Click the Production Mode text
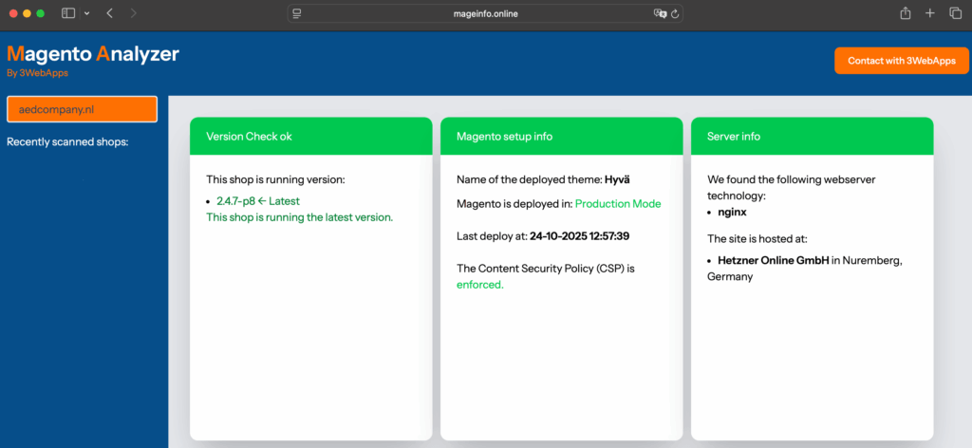 (618, 203)
